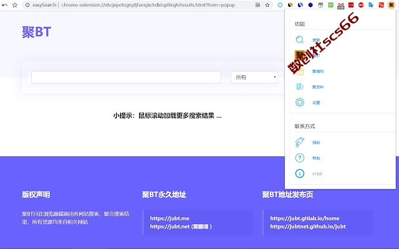Viewport: 399px width, 249px height.
Task: Open the https://jubt.gitlab.io/home link
Action: tap(305, 218)
